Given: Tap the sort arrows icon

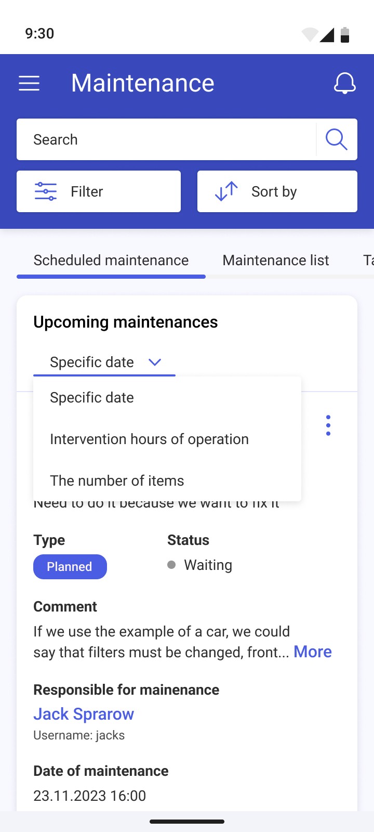Looking at the screenshot, I should tap(226, 191).
